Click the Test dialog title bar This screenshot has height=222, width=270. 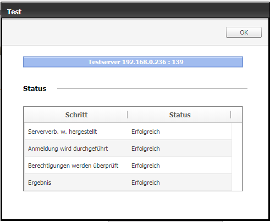point(135,12)
